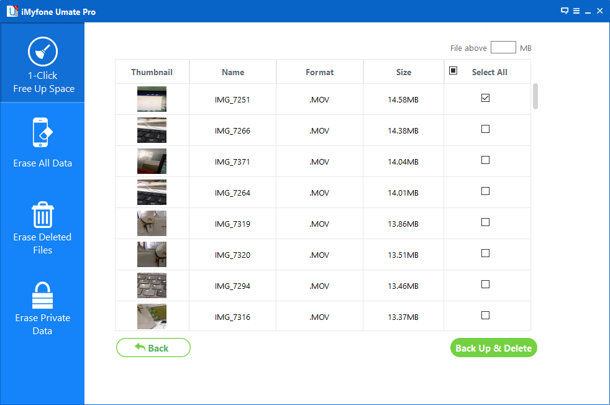Click the Name column header
Screen dimensions: 610x405
tap(233, 72)
